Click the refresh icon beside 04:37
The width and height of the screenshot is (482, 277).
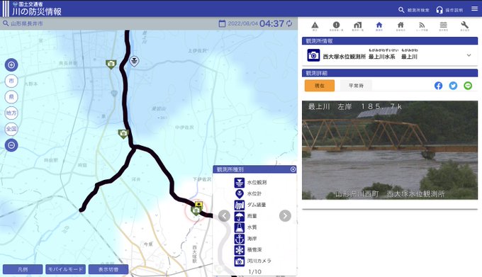[289, 23]
